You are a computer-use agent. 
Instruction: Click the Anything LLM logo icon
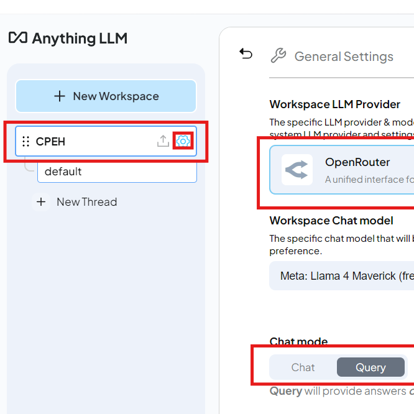[x=17, y=38]
